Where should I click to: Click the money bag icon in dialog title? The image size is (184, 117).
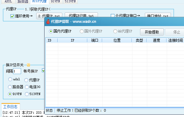(x=48, y=22)
